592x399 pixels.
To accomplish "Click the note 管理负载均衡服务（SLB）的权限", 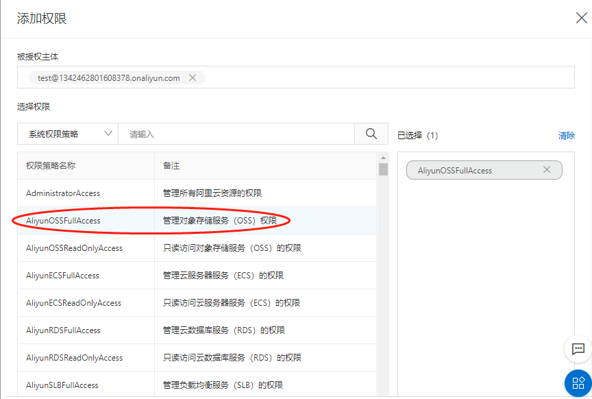I will point(223,385).
